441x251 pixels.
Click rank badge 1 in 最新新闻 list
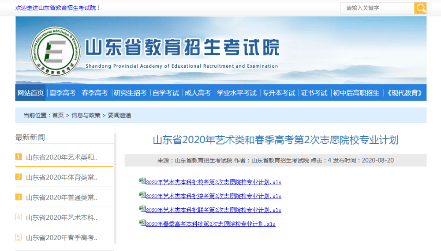[19, 157]
